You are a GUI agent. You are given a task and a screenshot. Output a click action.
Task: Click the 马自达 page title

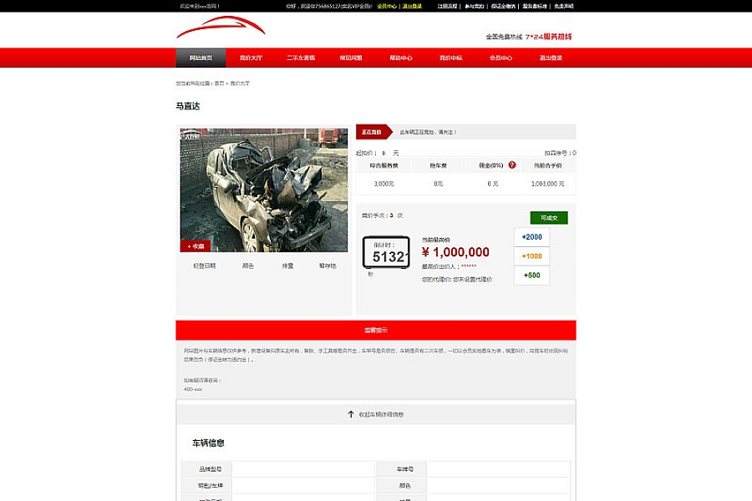point(187,106)
